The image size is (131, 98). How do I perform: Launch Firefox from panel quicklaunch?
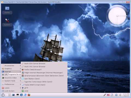(x=29, y=95)
